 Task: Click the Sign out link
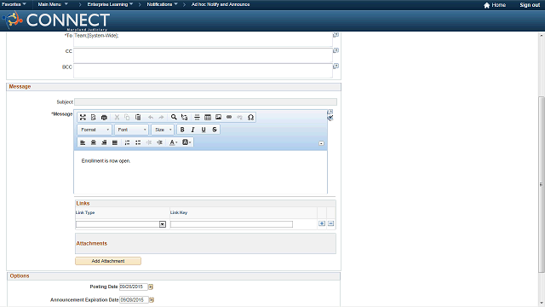[530, 5]
